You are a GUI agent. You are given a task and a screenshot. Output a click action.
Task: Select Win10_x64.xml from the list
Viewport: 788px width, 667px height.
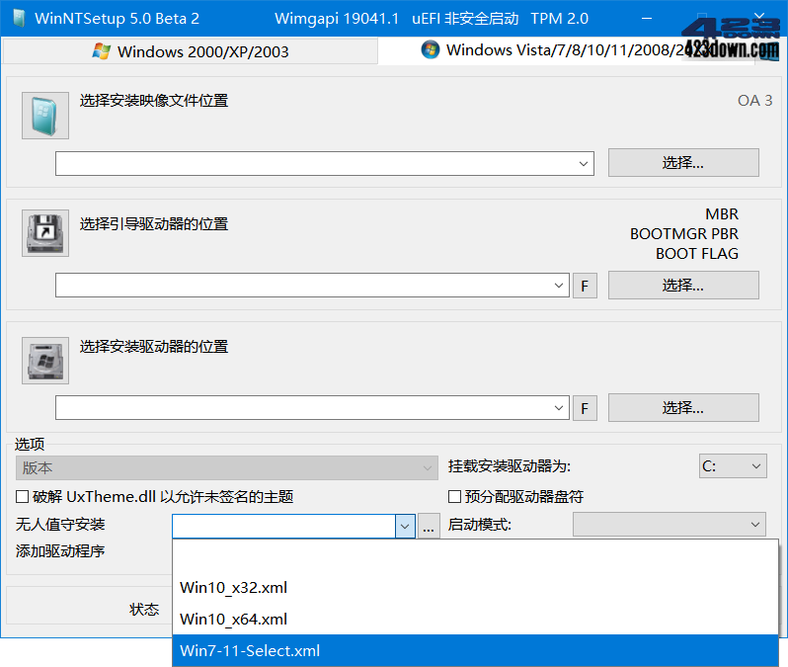475,619
